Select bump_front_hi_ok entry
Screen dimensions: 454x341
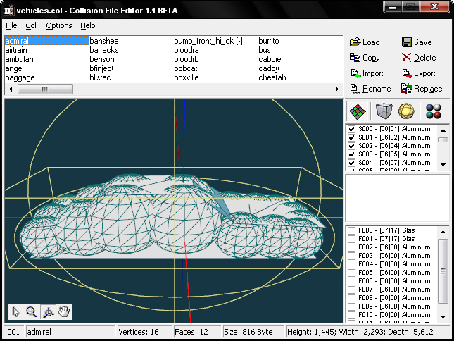[208, 41]
